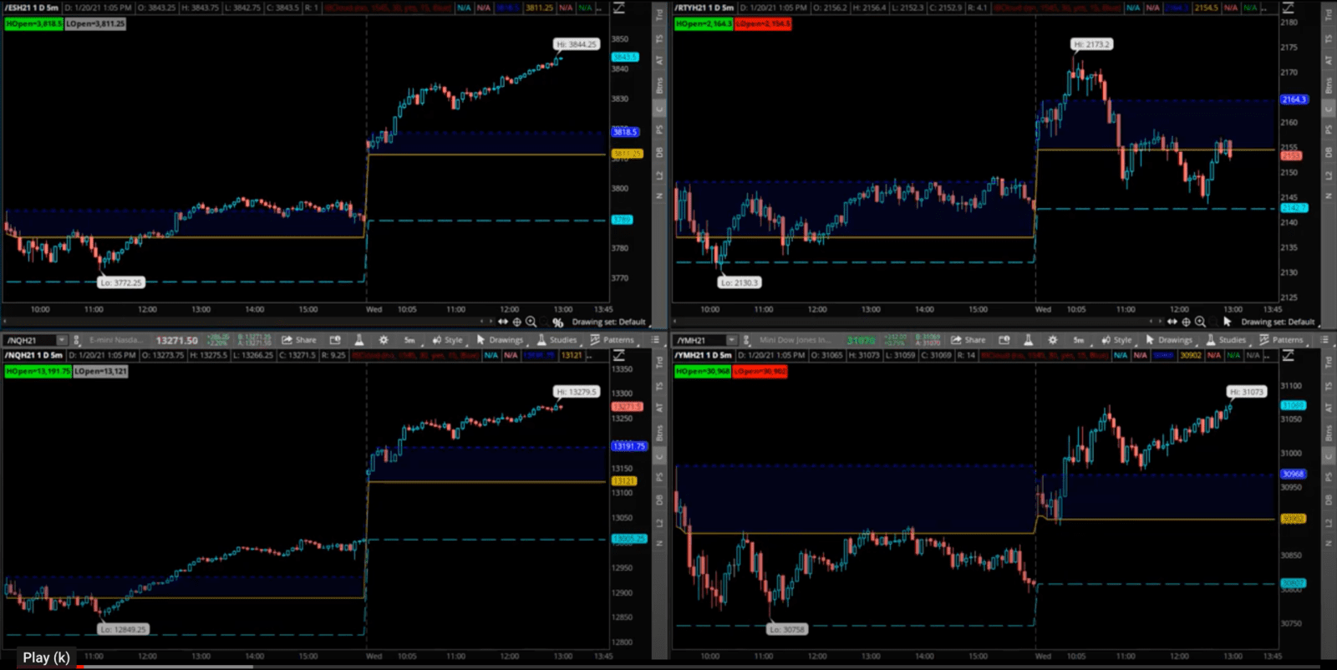Click the crosshair pan icon under the /ESH21 chart

click(516, 322)
